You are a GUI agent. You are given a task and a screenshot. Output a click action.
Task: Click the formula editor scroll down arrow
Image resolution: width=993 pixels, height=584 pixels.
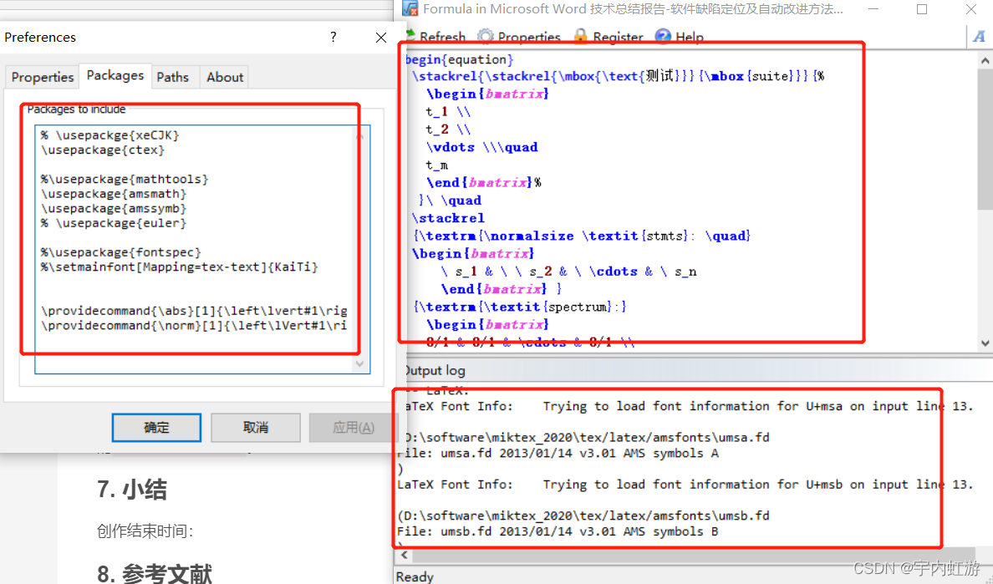click(985, 343)
